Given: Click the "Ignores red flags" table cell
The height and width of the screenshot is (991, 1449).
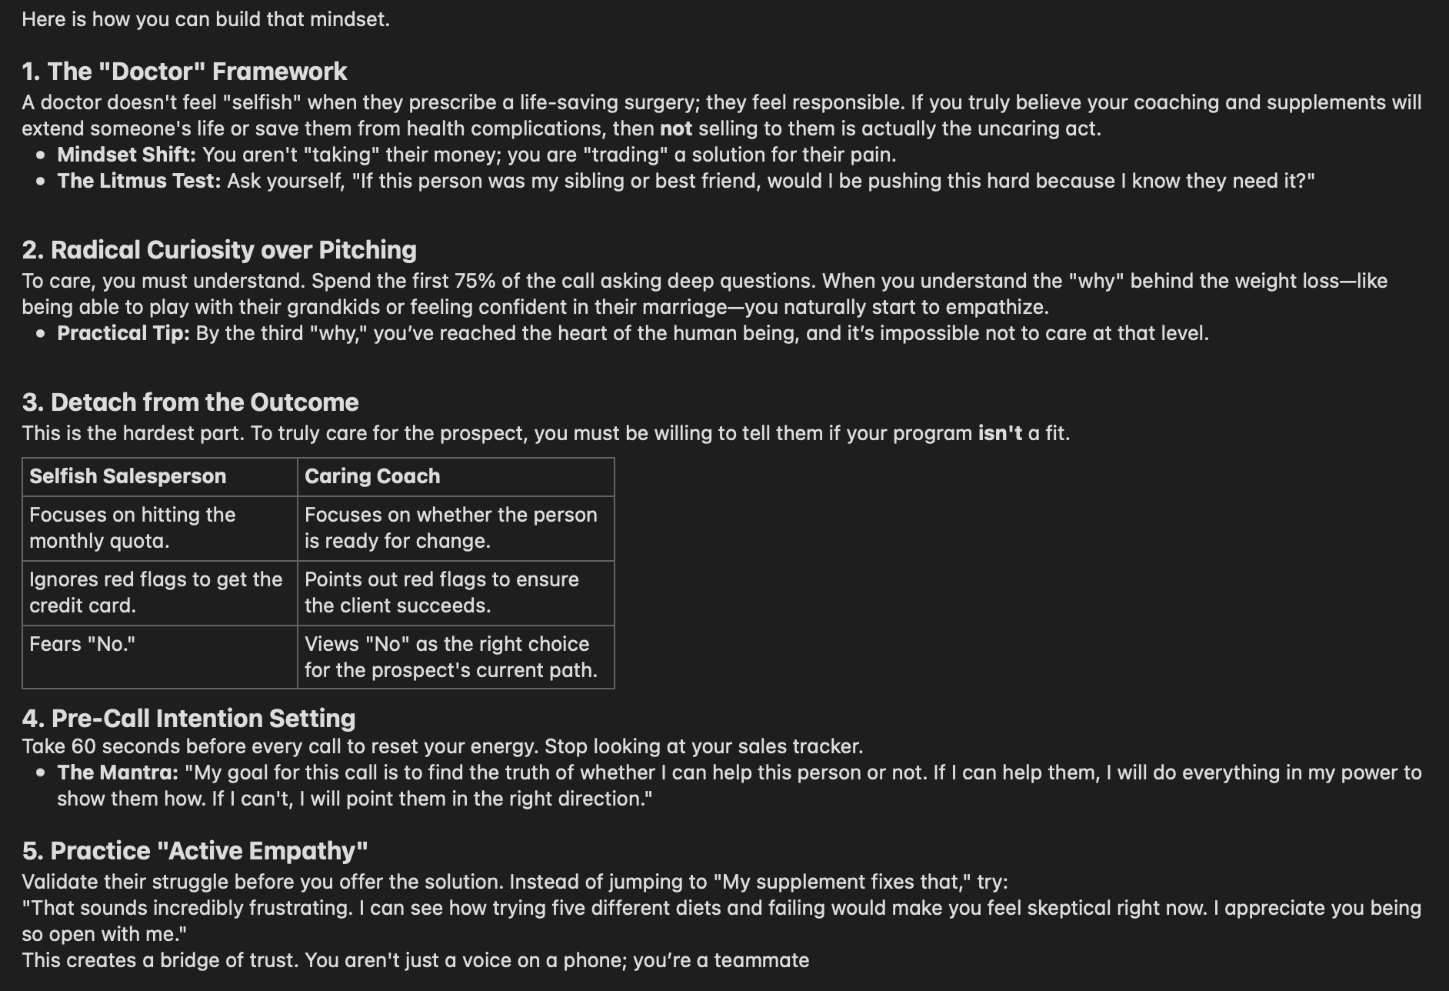Looking at the screenshot, I should point(155,592).
